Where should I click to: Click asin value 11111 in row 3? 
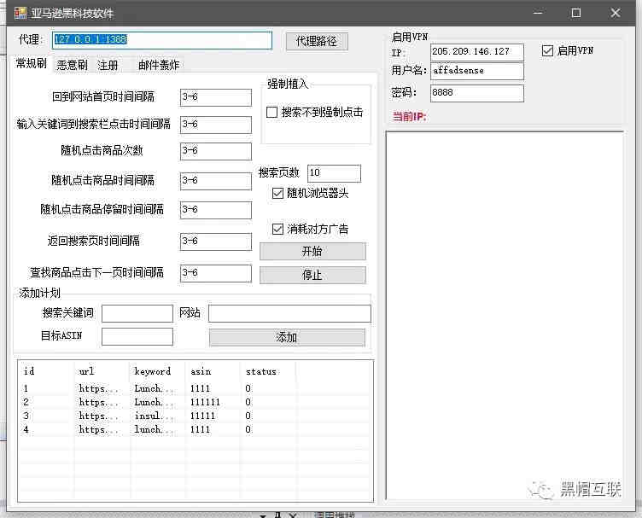click(202, 416)
